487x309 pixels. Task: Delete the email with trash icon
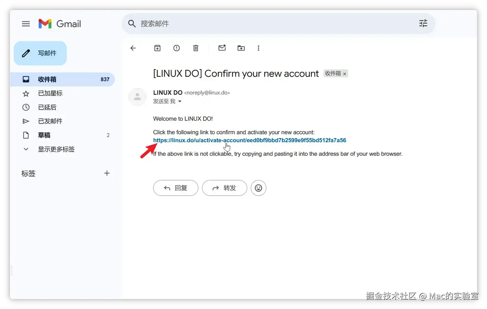pos(195,48)
